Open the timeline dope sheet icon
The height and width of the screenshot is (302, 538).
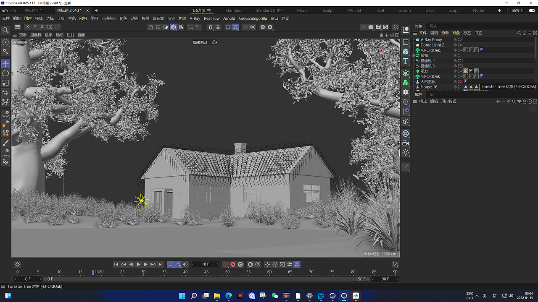[396, 264]
